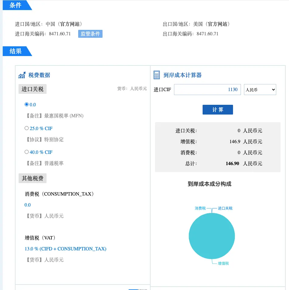The image size is (289, 290).
Task: Click the 13.0 % VAT rate link
Action: coord(65,249)
